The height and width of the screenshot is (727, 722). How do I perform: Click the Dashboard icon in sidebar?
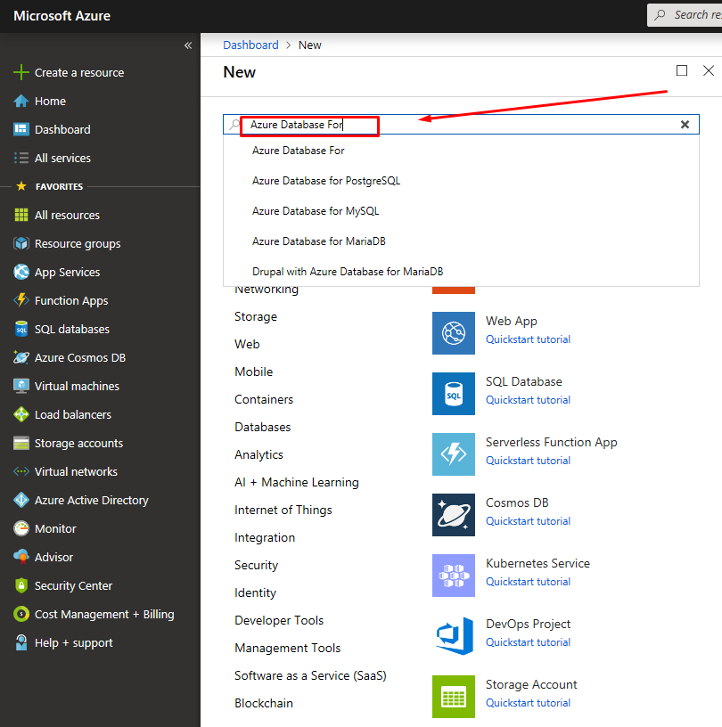(x=21, y=129)
